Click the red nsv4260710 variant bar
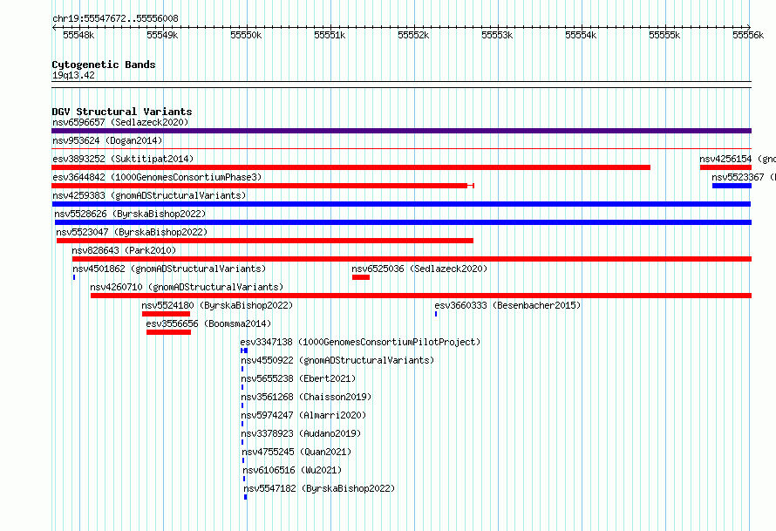The width and height of the screenshot is (776, 531). pos(421,296)
